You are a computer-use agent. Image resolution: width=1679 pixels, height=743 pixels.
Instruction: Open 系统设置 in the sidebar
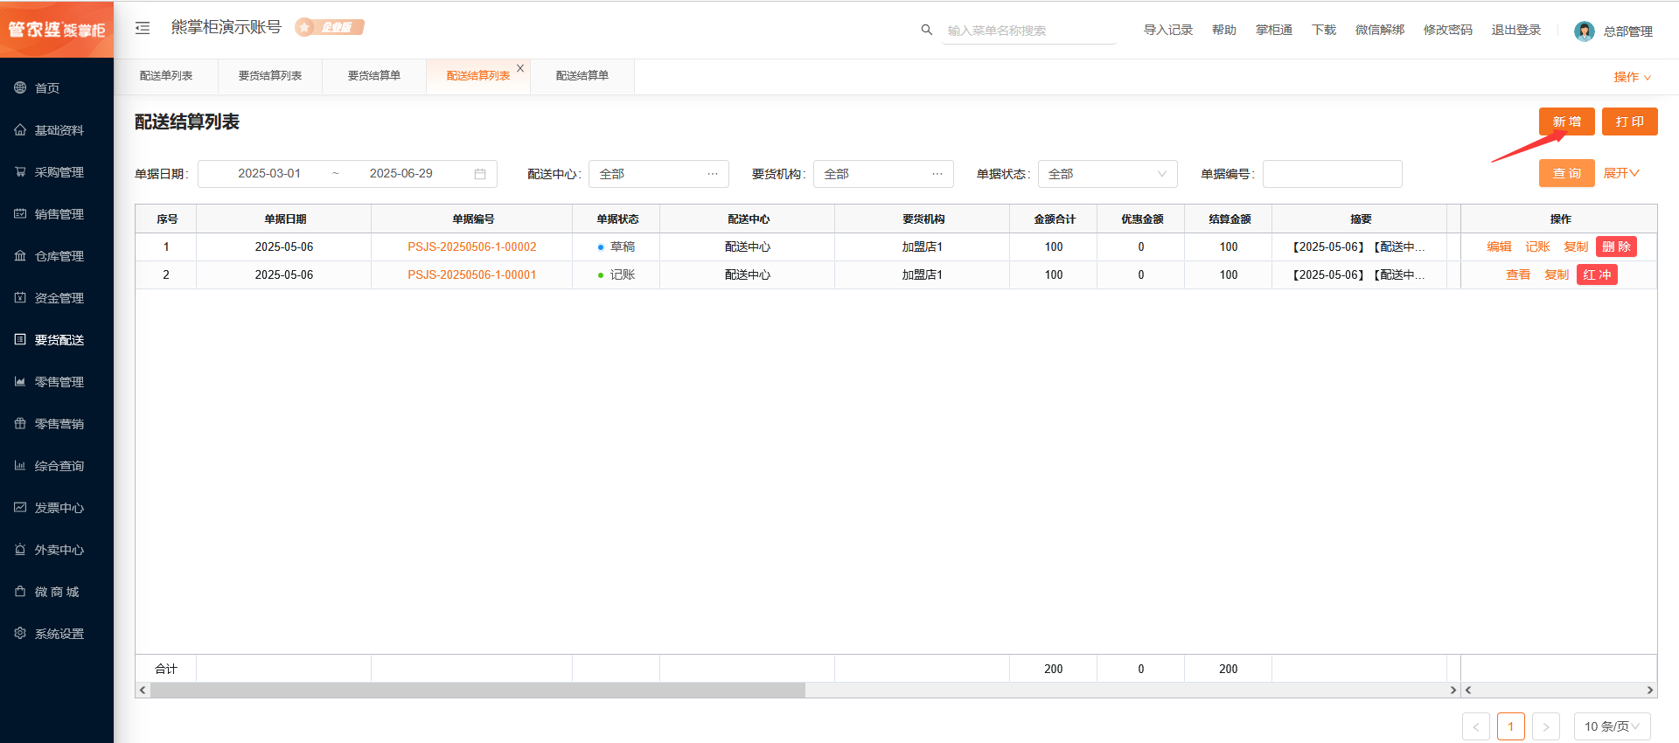57,633
